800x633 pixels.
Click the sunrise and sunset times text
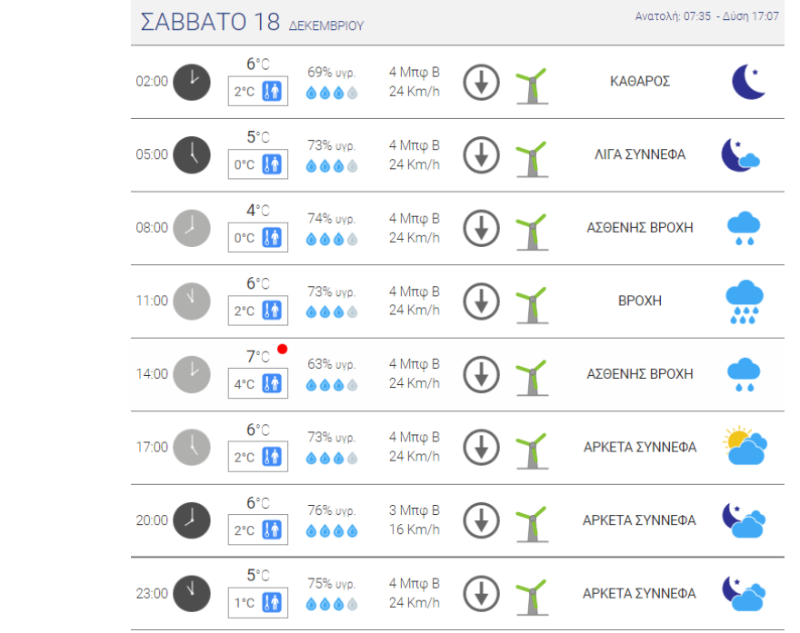706,17
